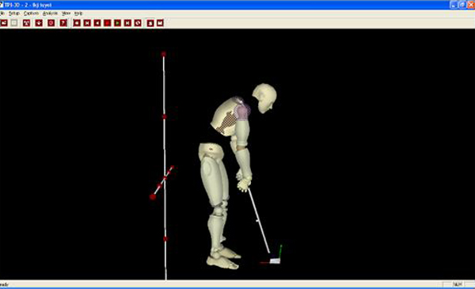Open the Help menu
The height and width of the screenshot is (289, 475).
pyautogui.click(x=78, y=13)
